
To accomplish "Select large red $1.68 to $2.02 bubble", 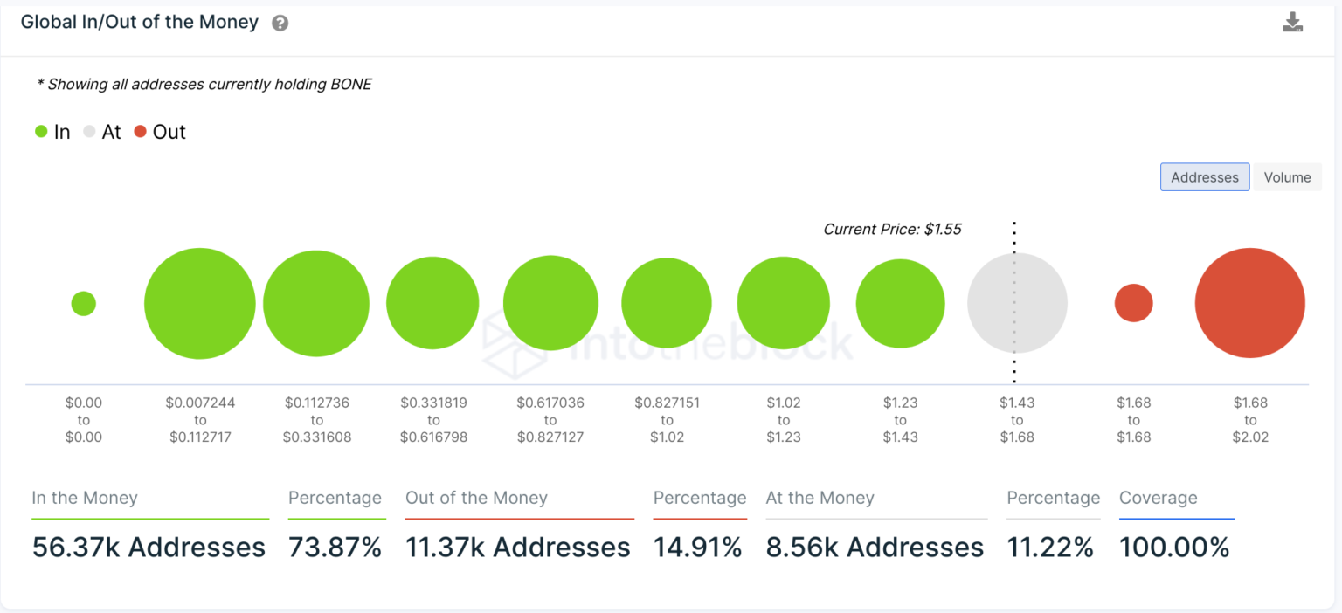I will click(x=1249, y=303).
